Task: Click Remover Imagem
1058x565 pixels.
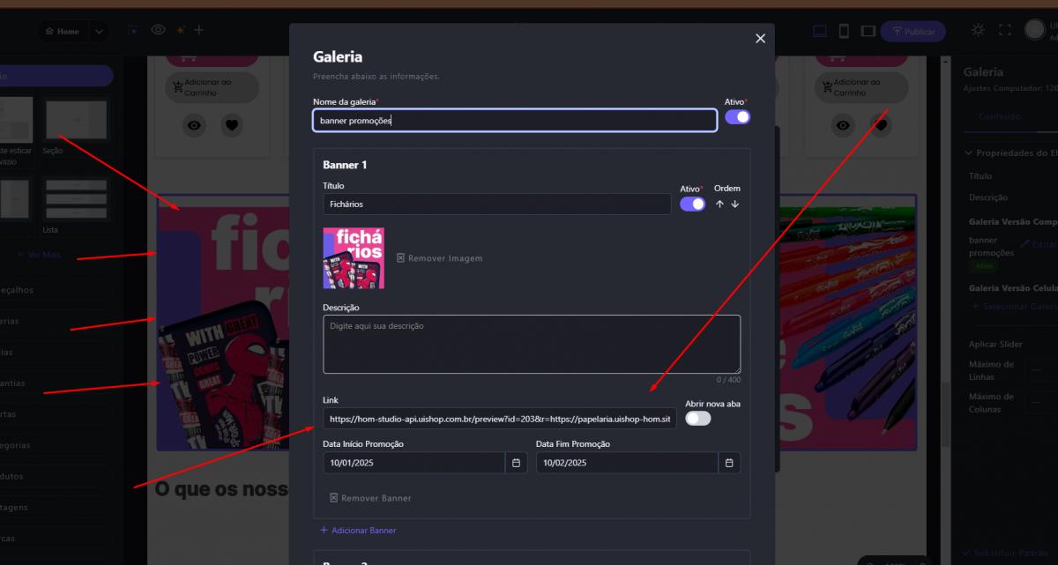Action: coord(439,258)
